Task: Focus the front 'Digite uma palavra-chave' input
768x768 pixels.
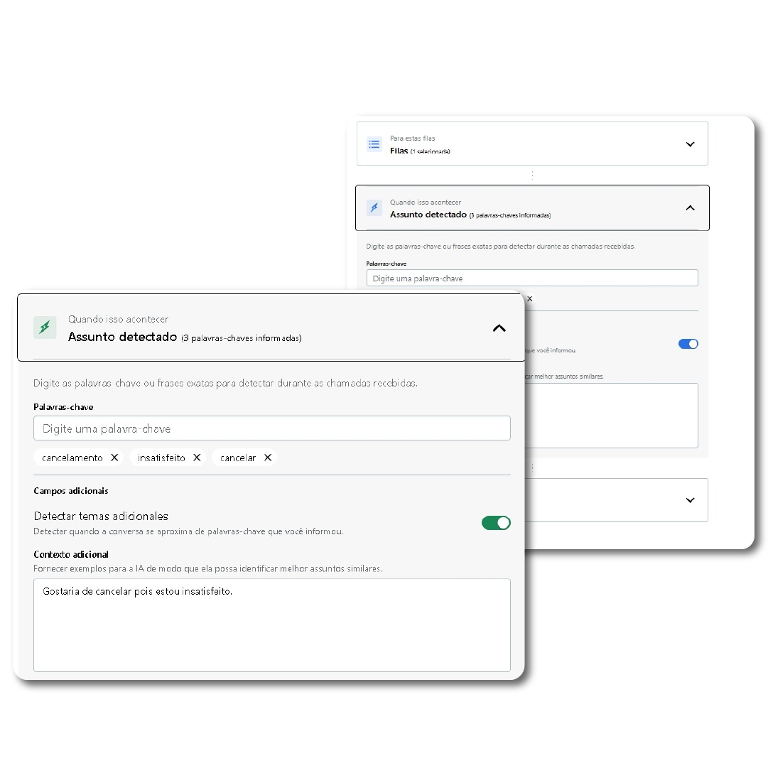Action: click(x=271, y=428)
